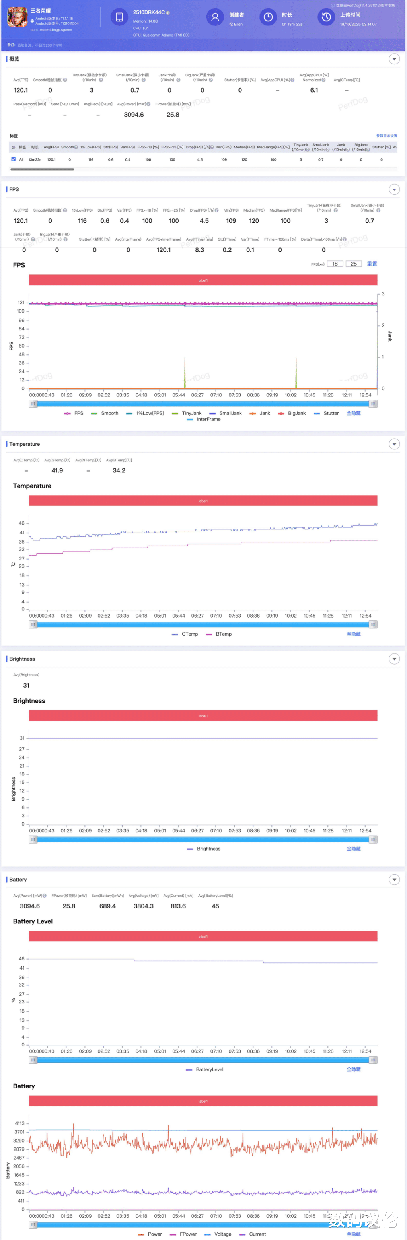Collapse the FPS section with its arrow
Screen dimensions: 407x1240
click(x=394, y=190)
